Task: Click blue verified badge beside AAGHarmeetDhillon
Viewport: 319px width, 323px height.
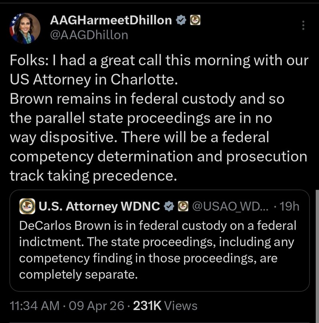Action: pyautogui.click(x=182, y=20)
